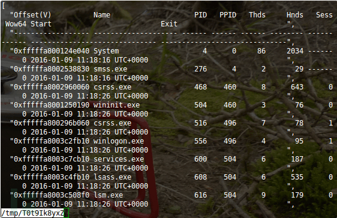Click the "Wow64" header text
337x218 pixels.
[x=16, y=24]
